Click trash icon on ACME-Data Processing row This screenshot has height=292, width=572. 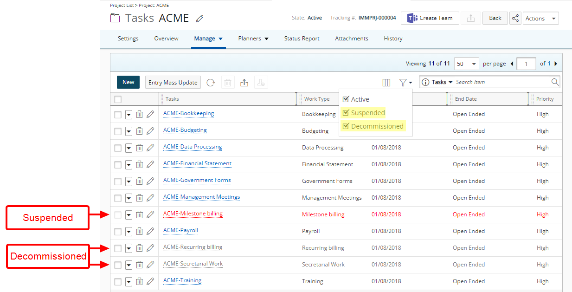(139, 148)
